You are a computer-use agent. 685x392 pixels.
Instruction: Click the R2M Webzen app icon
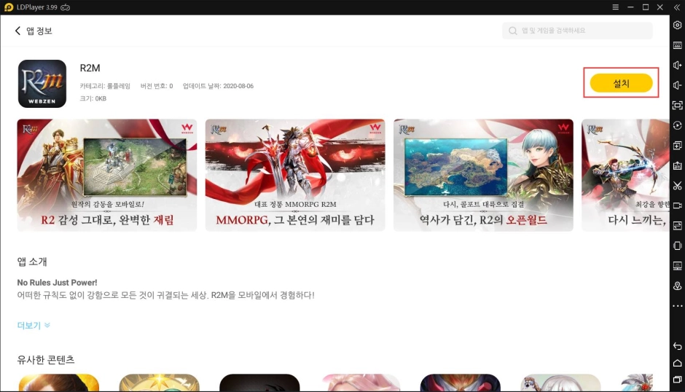click(x=42, y=84)
